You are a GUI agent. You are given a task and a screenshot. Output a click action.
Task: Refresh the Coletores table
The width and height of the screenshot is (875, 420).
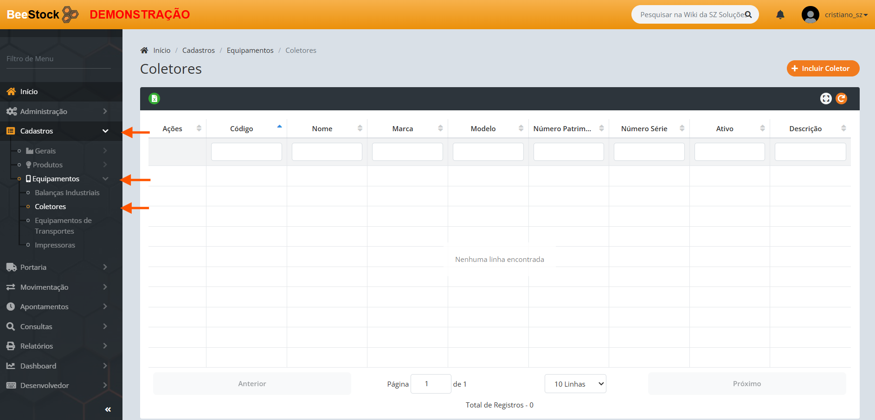click(x=841, y=98)
